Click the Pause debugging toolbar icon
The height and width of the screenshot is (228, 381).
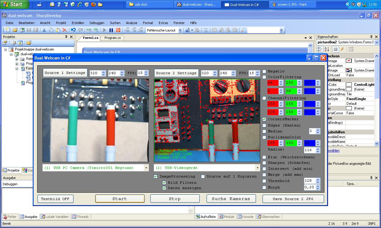point(111,30)
